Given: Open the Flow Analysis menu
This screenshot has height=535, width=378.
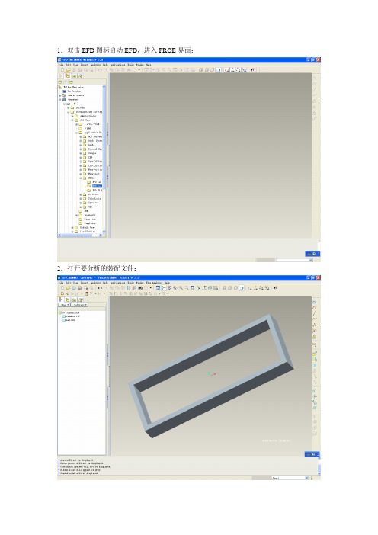Looking at the screenshot, I should (x=154, y=283).
